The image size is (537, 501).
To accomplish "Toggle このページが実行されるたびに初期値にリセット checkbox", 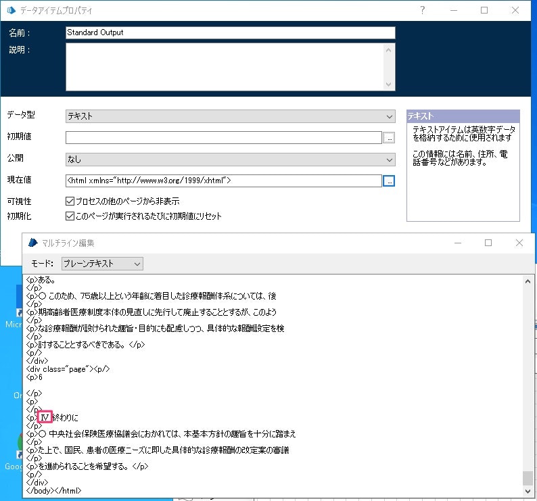I will pyautogui.click(x=70, y=216).
